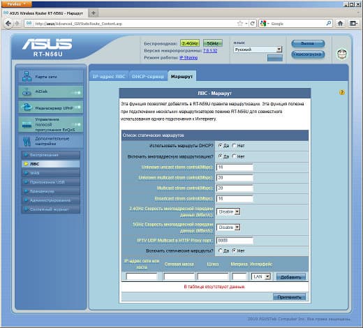
Task: Open 2.4GHz multicast rate Disable dropdown
Action: pos(228,211)
